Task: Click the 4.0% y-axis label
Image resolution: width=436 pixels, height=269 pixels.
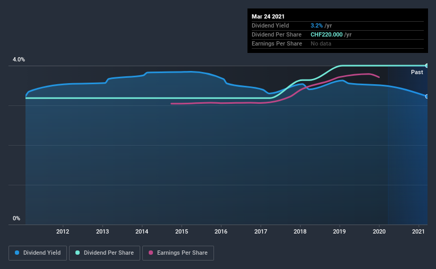Action: pyautogui.click(x=19, y=60)
